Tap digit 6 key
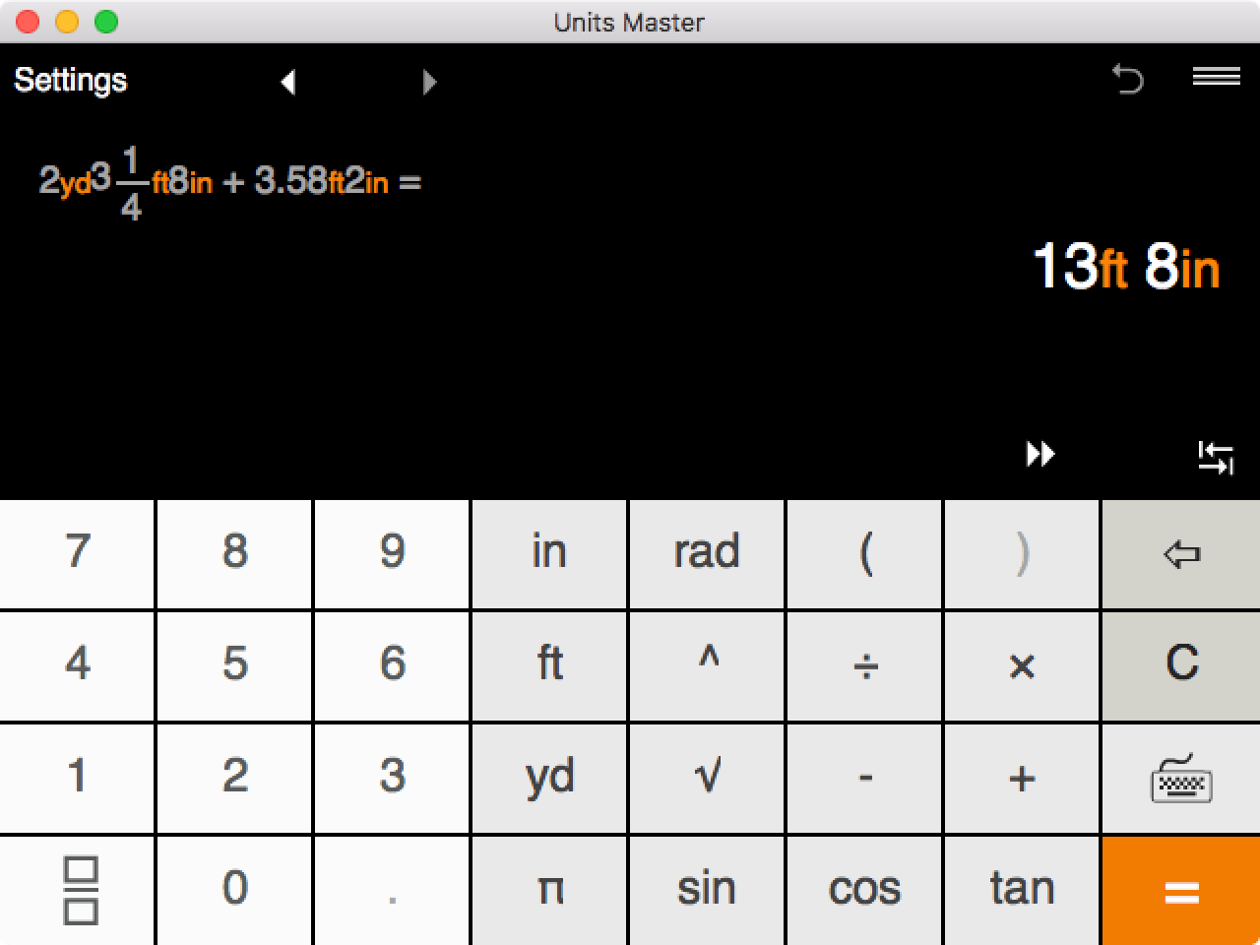 [392, 666]
